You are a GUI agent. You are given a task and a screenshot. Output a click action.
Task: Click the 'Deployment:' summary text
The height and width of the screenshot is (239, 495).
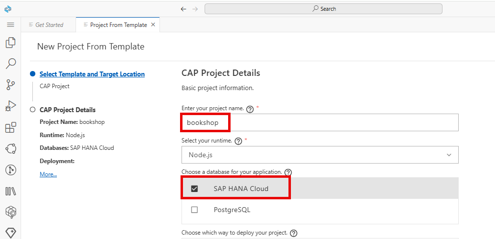click(57, 161)
